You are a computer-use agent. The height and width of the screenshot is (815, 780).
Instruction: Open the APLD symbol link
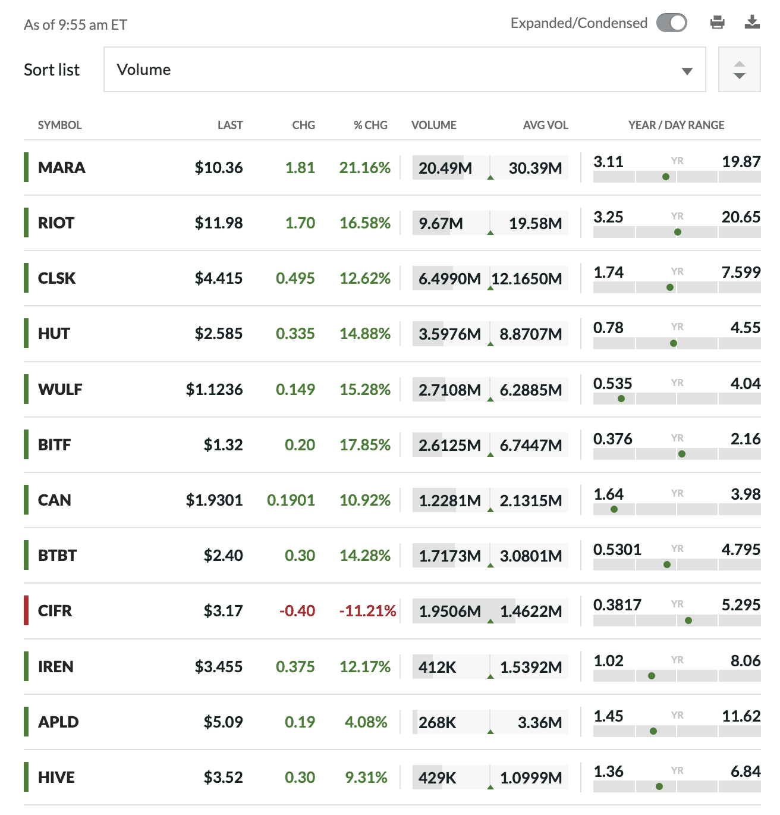[x=58, y=722]
